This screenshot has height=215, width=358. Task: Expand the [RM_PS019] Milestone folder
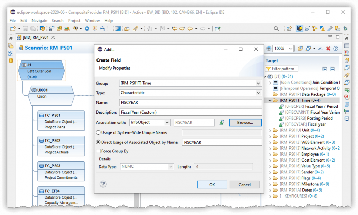[270, 184]
